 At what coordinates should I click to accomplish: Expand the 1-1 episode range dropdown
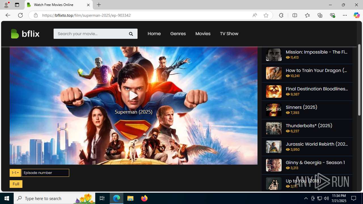tap(15, 173)
